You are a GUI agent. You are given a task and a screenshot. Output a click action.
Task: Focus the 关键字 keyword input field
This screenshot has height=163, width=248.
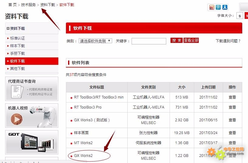[149, 41]
